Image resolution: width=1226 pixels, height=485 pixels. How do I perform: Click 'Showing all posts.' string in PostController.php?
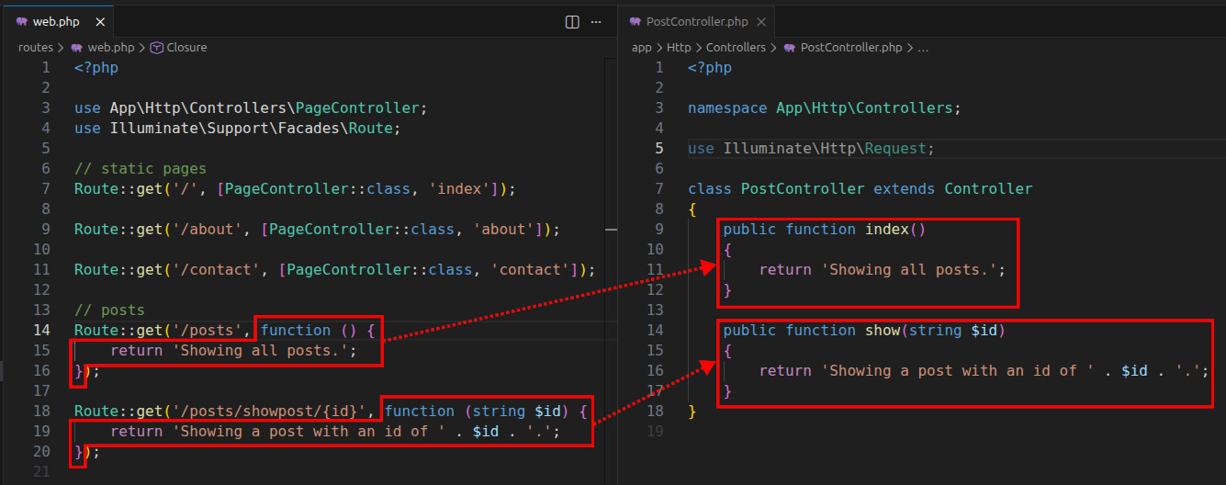coord(909,269)
